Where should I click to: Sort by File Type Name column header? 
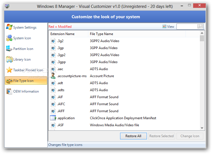pos(137,34)
